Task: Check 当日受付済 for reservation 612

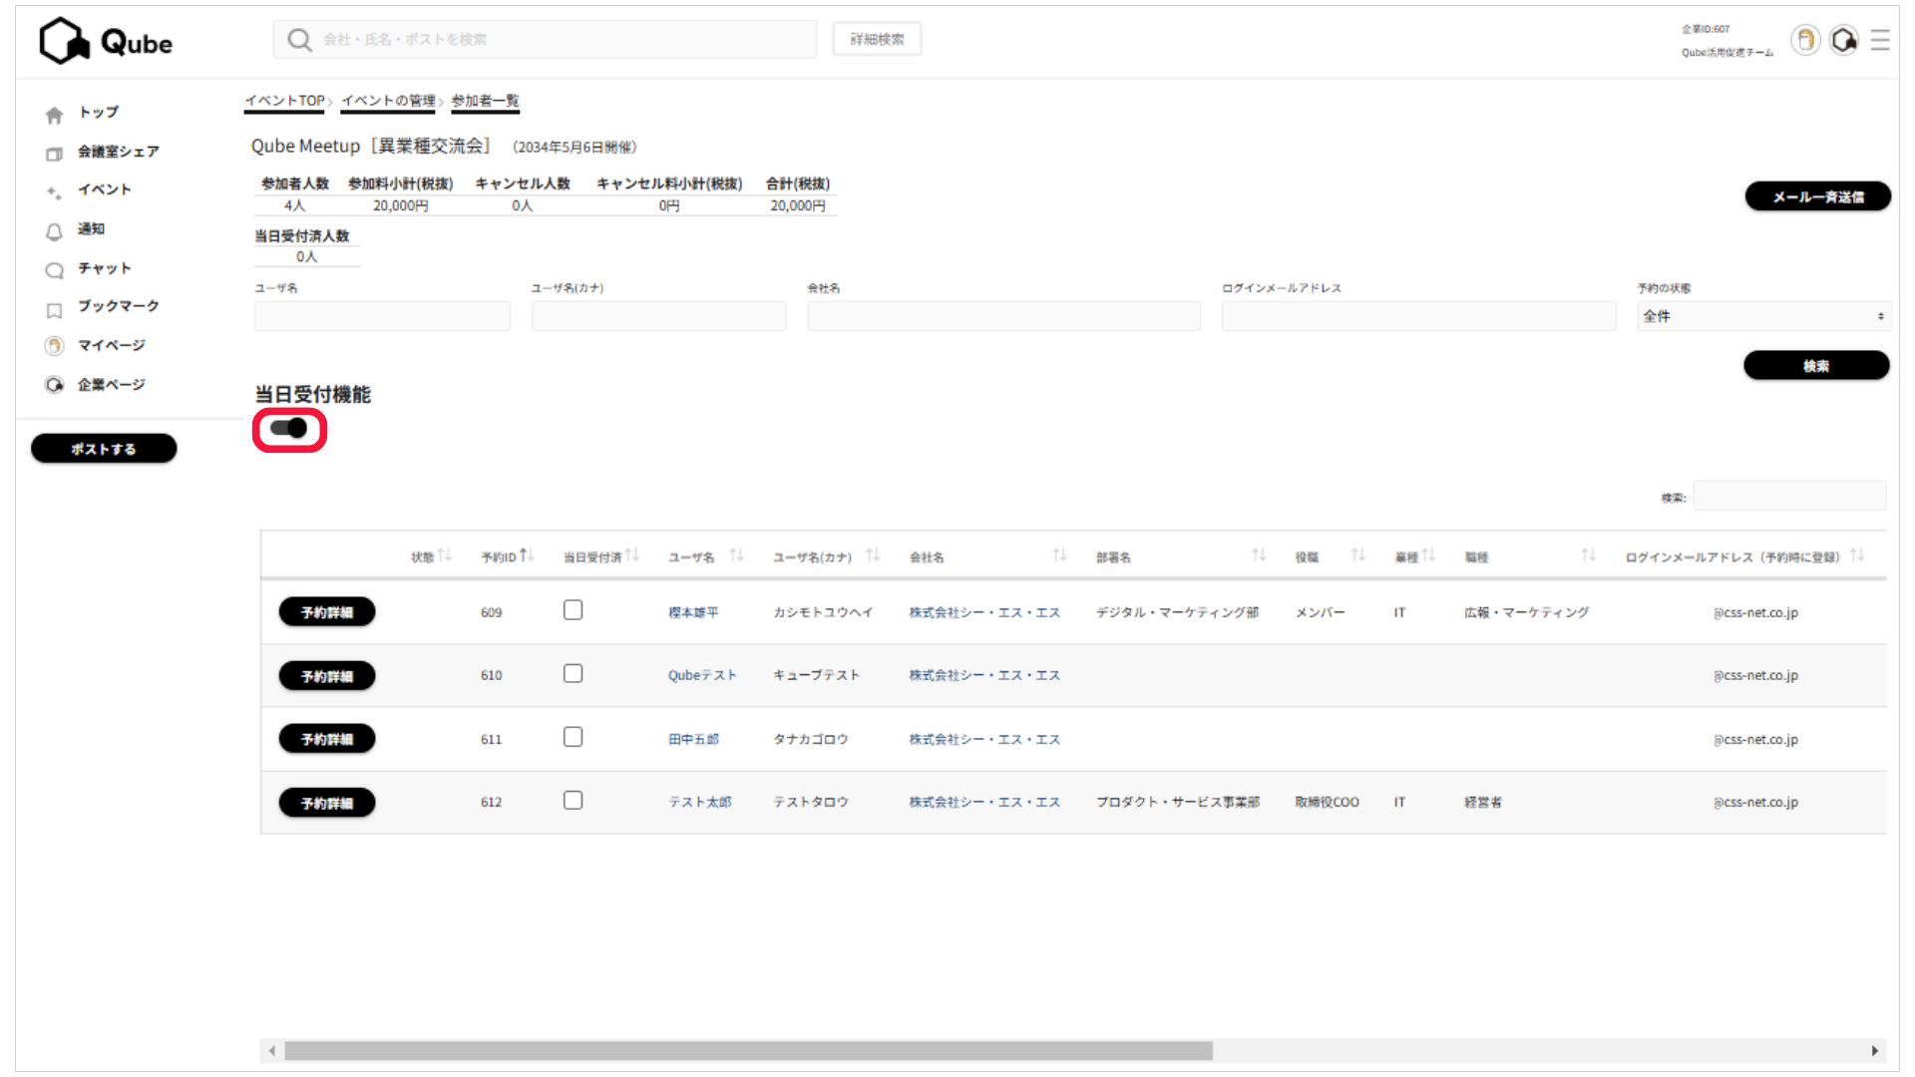Action: [x=573, y=801]
